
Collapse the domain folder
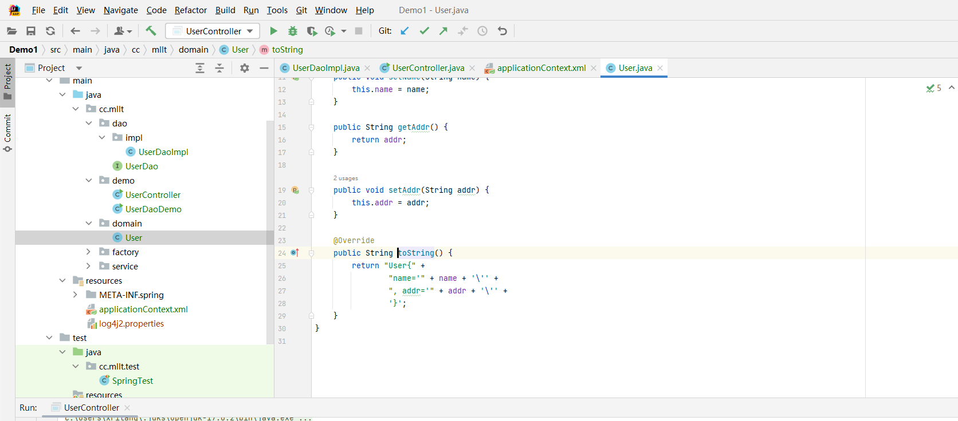click(x=89, y=224)
